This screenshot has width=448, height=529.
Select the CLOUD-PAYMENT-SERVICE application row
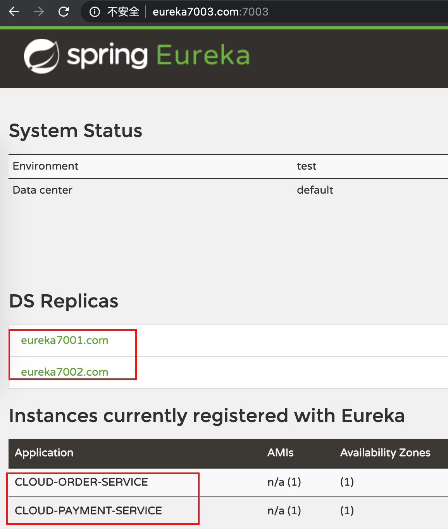pos(228,511)
